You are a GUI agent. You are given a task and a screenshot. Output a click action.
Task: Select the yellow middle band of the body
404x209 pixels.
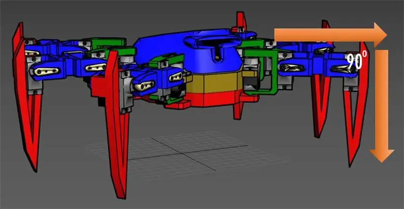(x=214, y=83)
